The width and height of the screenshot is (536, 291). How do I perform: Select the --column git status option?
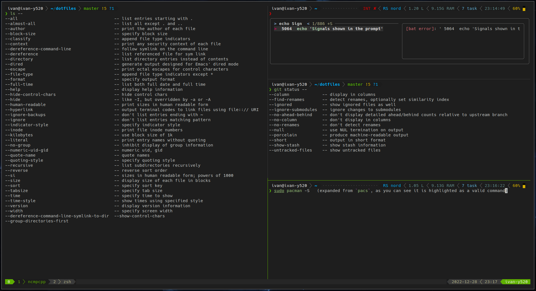[x=279, y=94]
